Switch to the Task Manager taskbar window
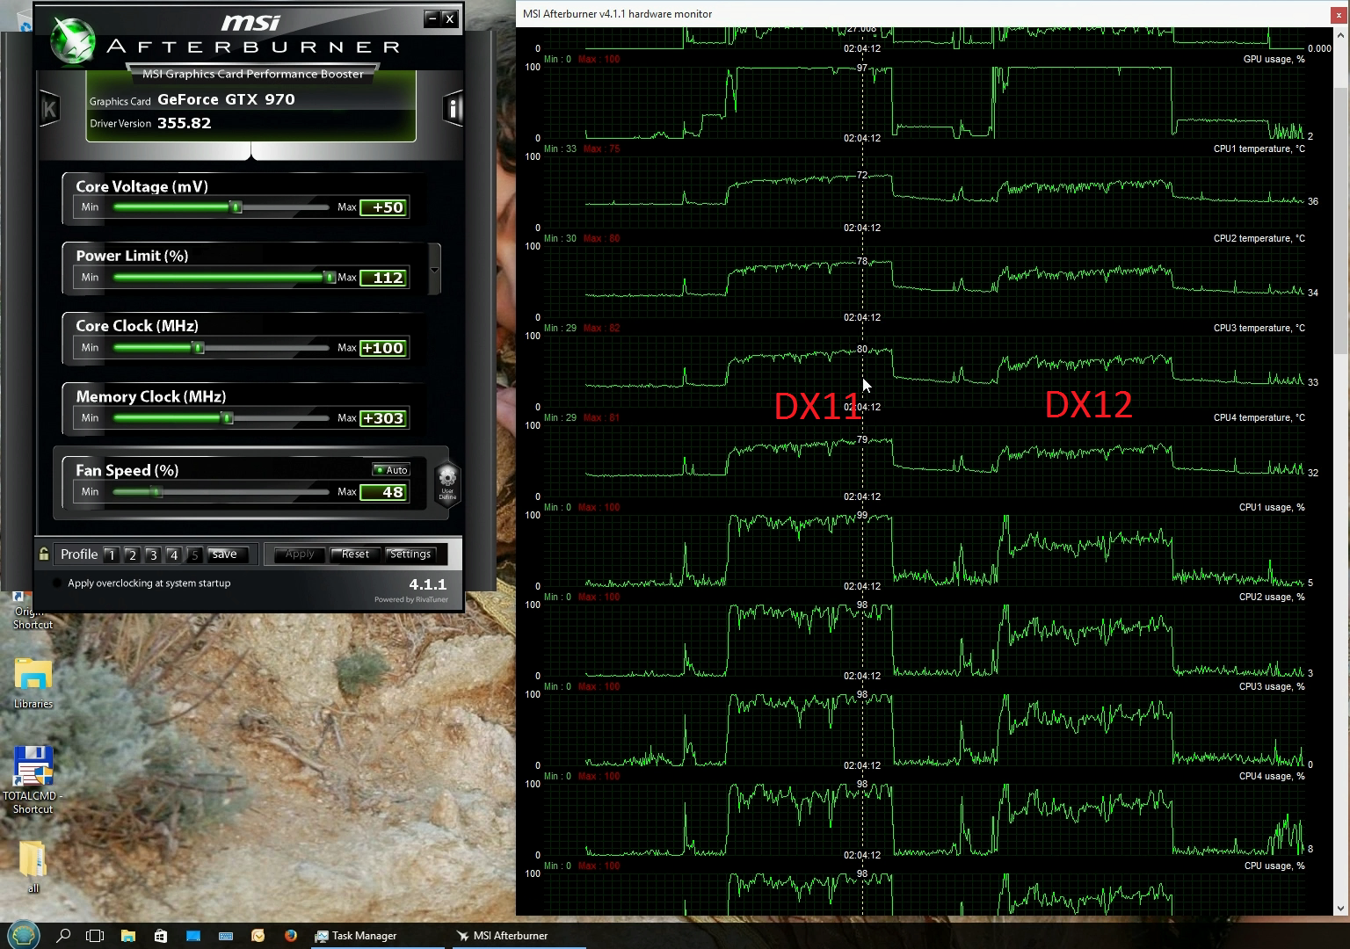This screenshot has width=1350, height=949. (x=379, y=936)
